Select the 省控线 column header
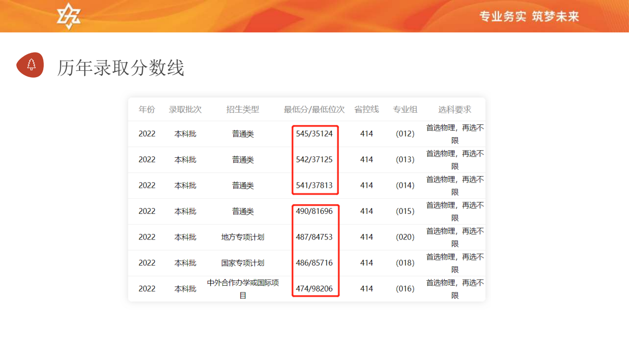Image resolution: width=629 pixels, height=354 pixels. coord(367,109)
